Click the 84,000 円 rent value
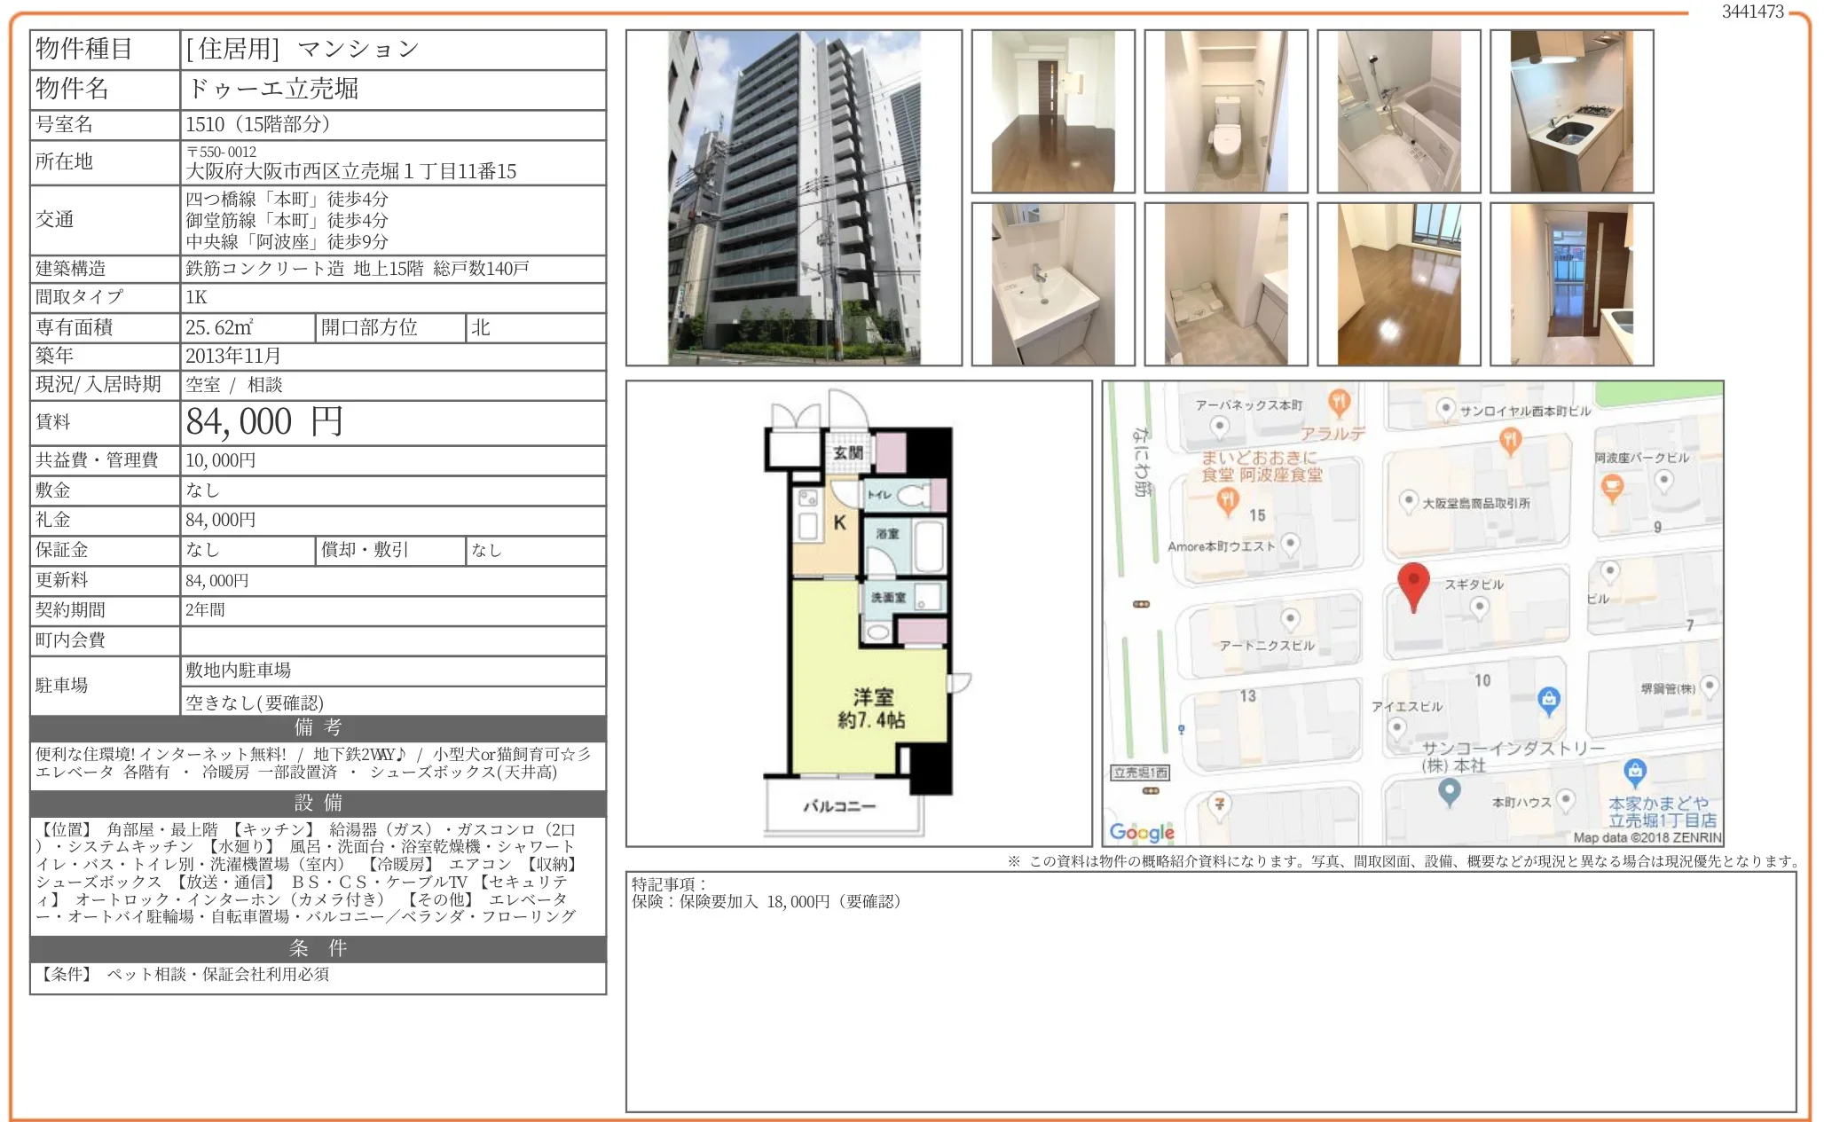This screenshot has width=1824, height=1122. pos(263,422)
